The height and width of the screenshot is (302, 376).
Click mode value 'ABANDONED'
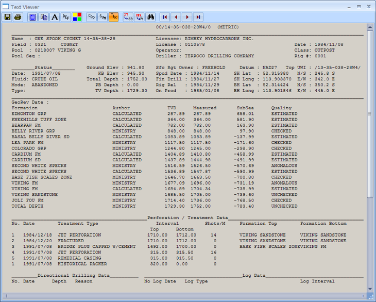[x=45, y=85]
